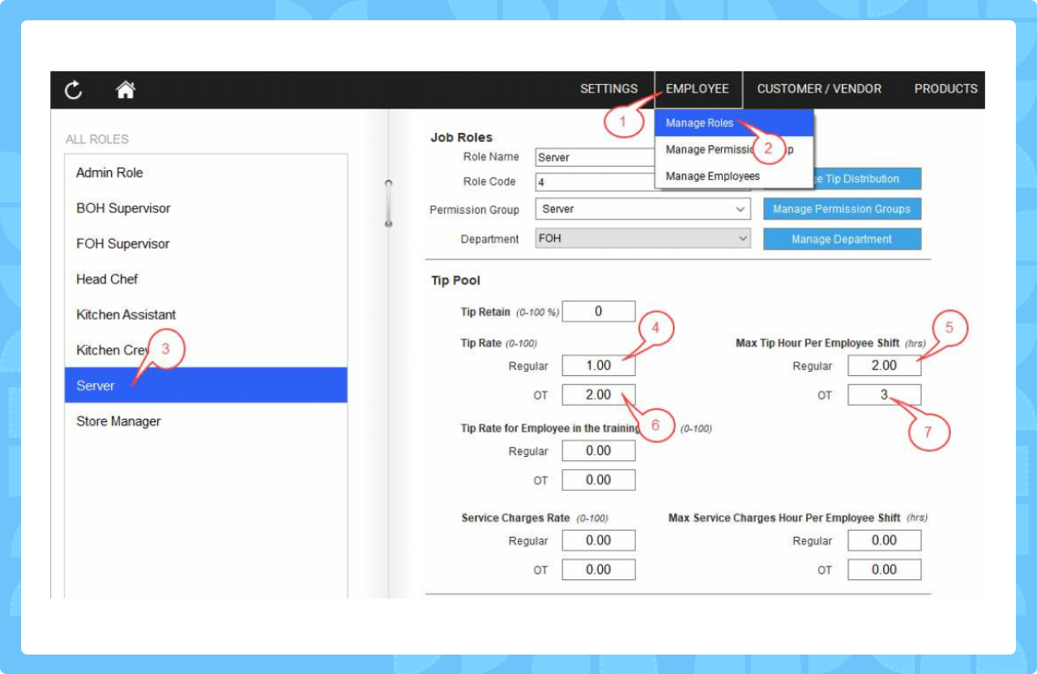Select FOH Supervisor role
This screenshot has height=674, width=1037.
click(206, 244)
